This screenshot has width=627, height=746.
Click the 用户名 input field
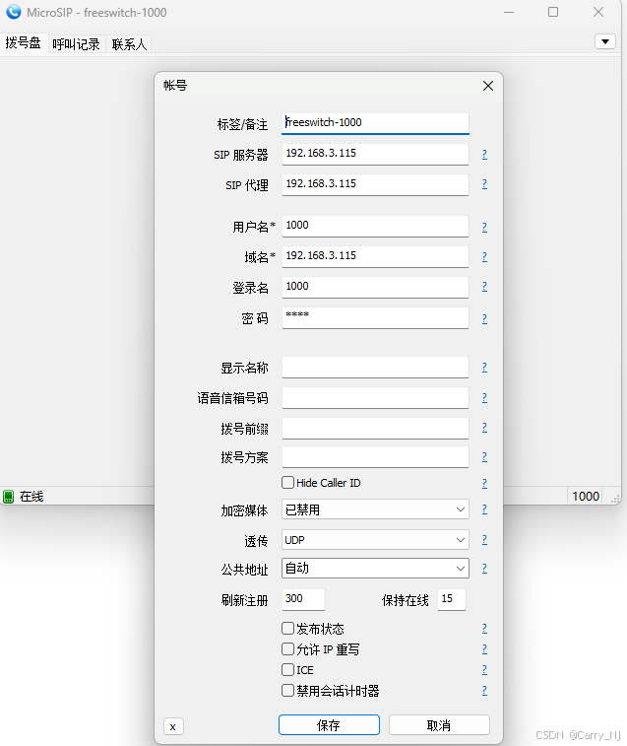click(375, 226)
